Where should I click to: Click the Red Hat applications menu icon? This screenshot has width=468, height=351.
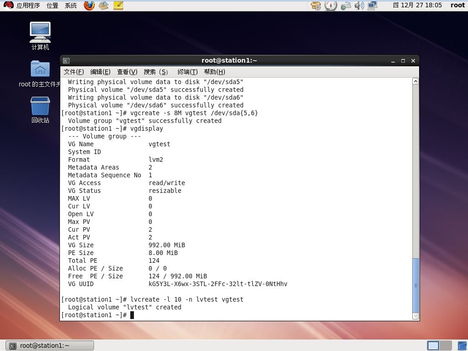[8, 5]
